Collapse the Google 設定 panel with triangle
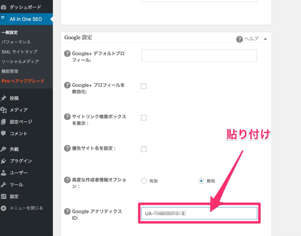 pyautogui.click(x=265, y=39)
